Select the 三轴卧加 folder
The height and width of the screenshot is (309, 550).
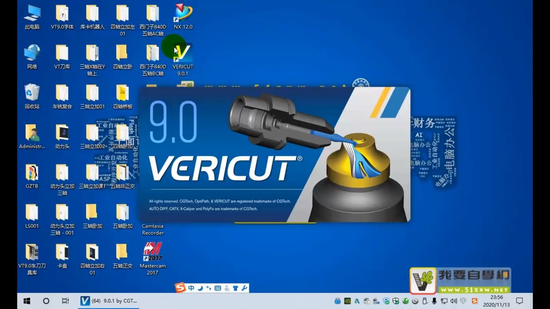click(x=92, y=216)
